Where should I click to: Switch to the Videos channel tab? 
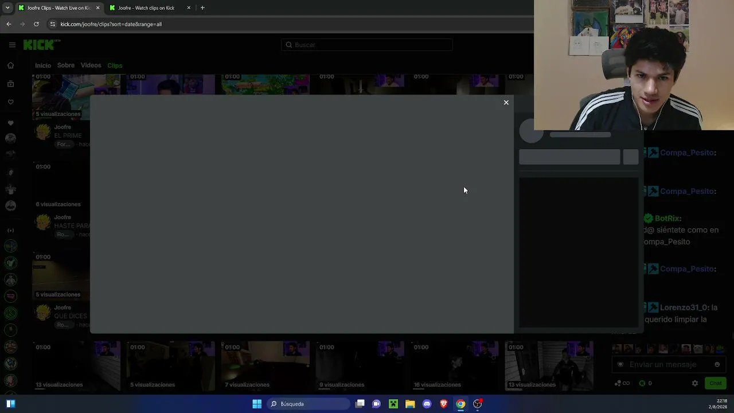[91, 65]
